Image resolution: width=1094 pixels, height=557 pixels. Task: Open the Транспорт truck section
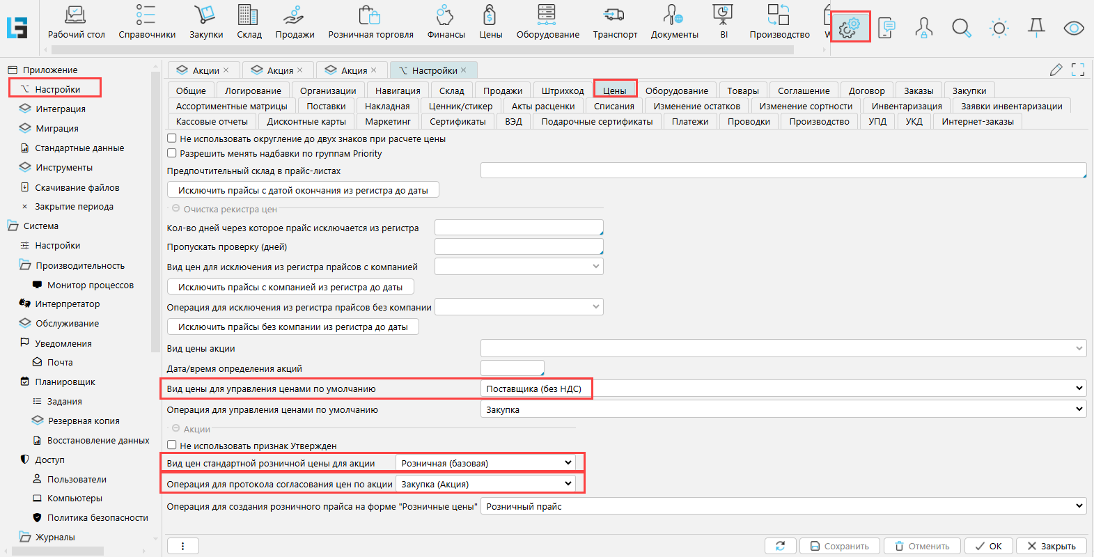coord(614,22)
